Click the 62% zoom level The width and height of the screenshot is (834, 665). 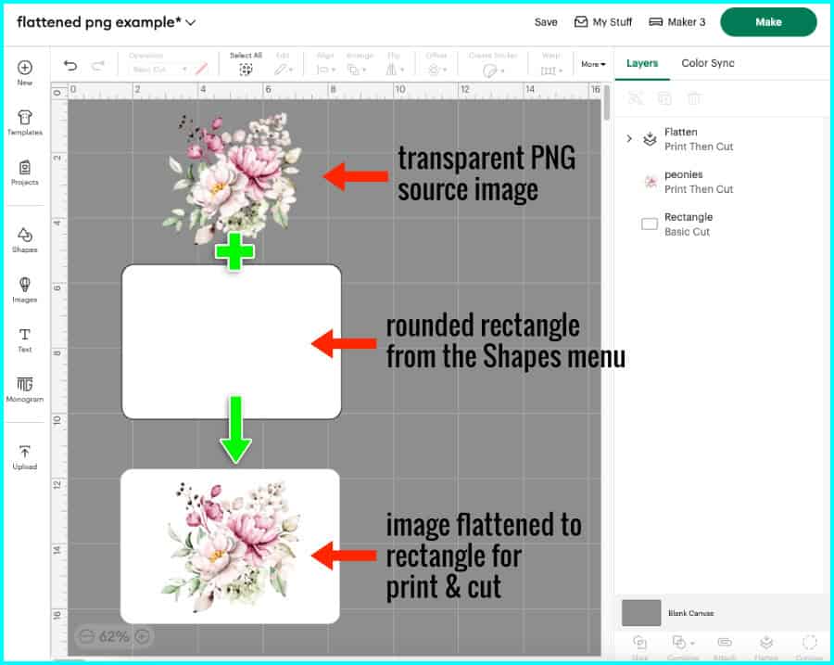pyautogui.click(x=114, y=636)
